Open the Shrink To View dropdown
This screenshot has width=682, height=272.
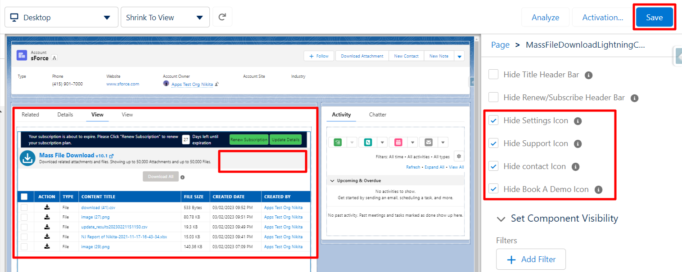click(x=165, y=18)
